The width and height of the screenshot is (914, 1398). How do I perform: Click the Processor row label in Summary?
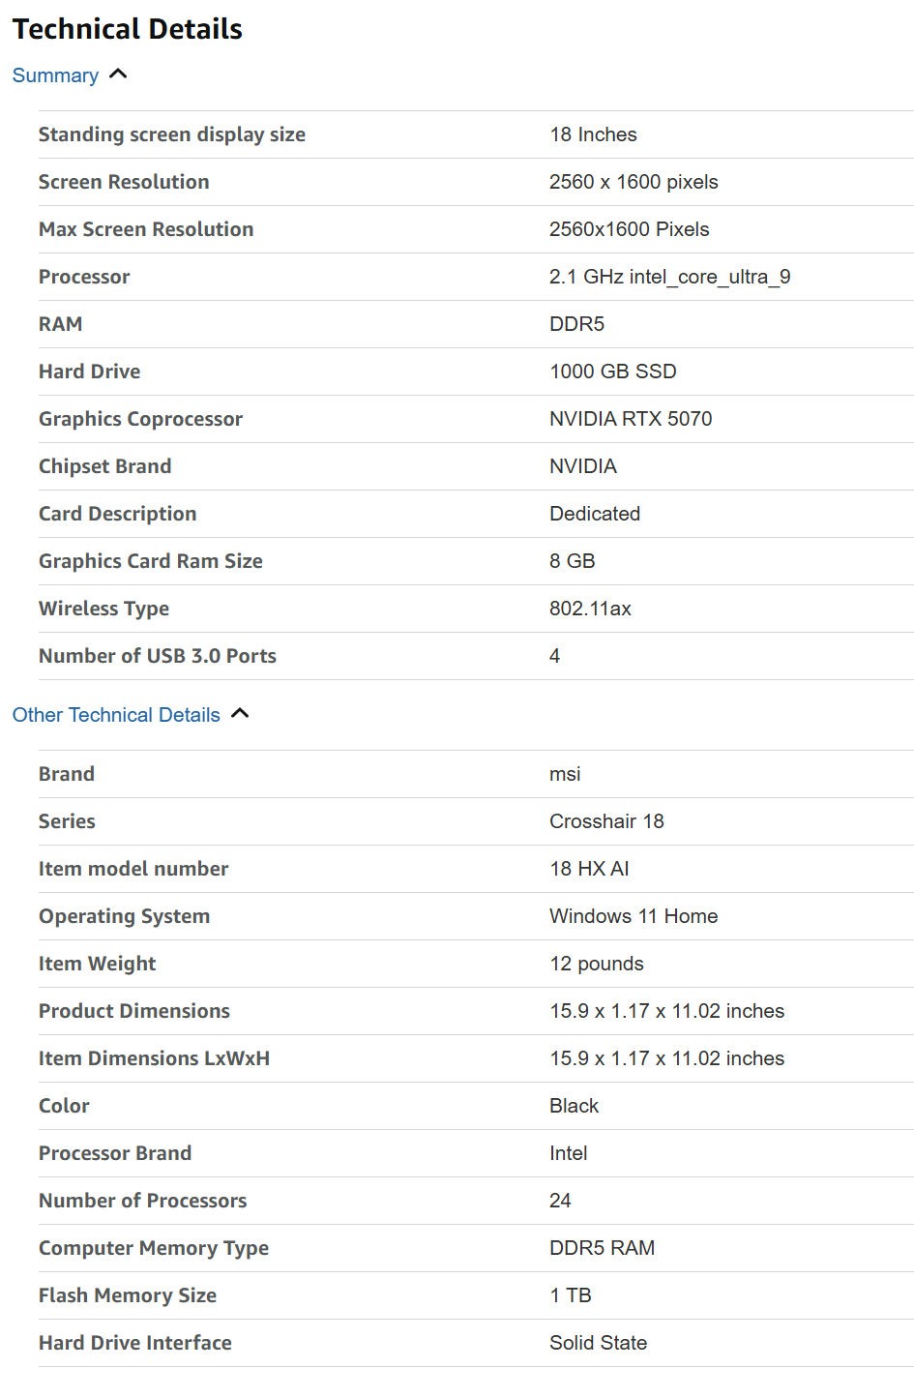click(84, 277)
